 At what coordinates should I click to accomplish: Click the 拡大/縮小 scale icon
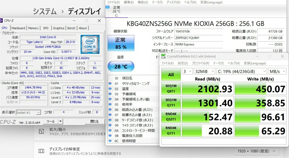(41, 131)
